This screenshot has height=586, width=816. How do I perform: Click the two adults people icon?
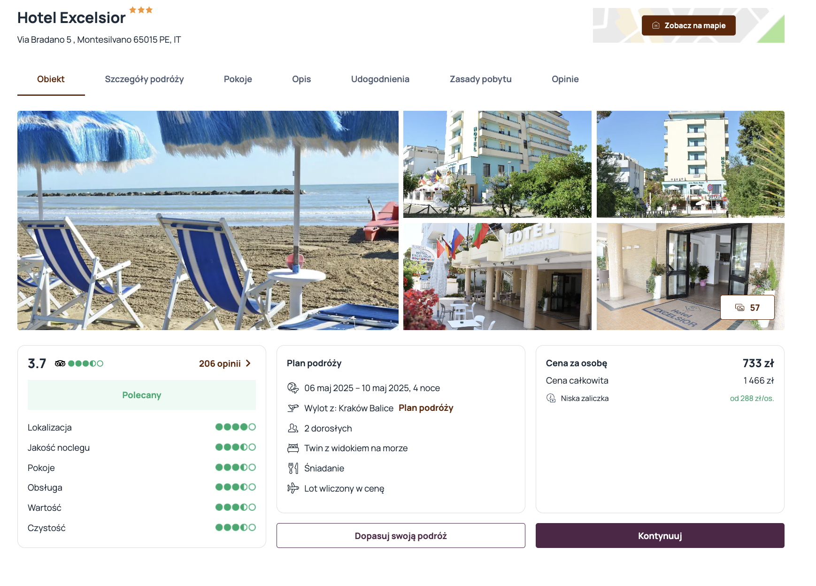293,428
